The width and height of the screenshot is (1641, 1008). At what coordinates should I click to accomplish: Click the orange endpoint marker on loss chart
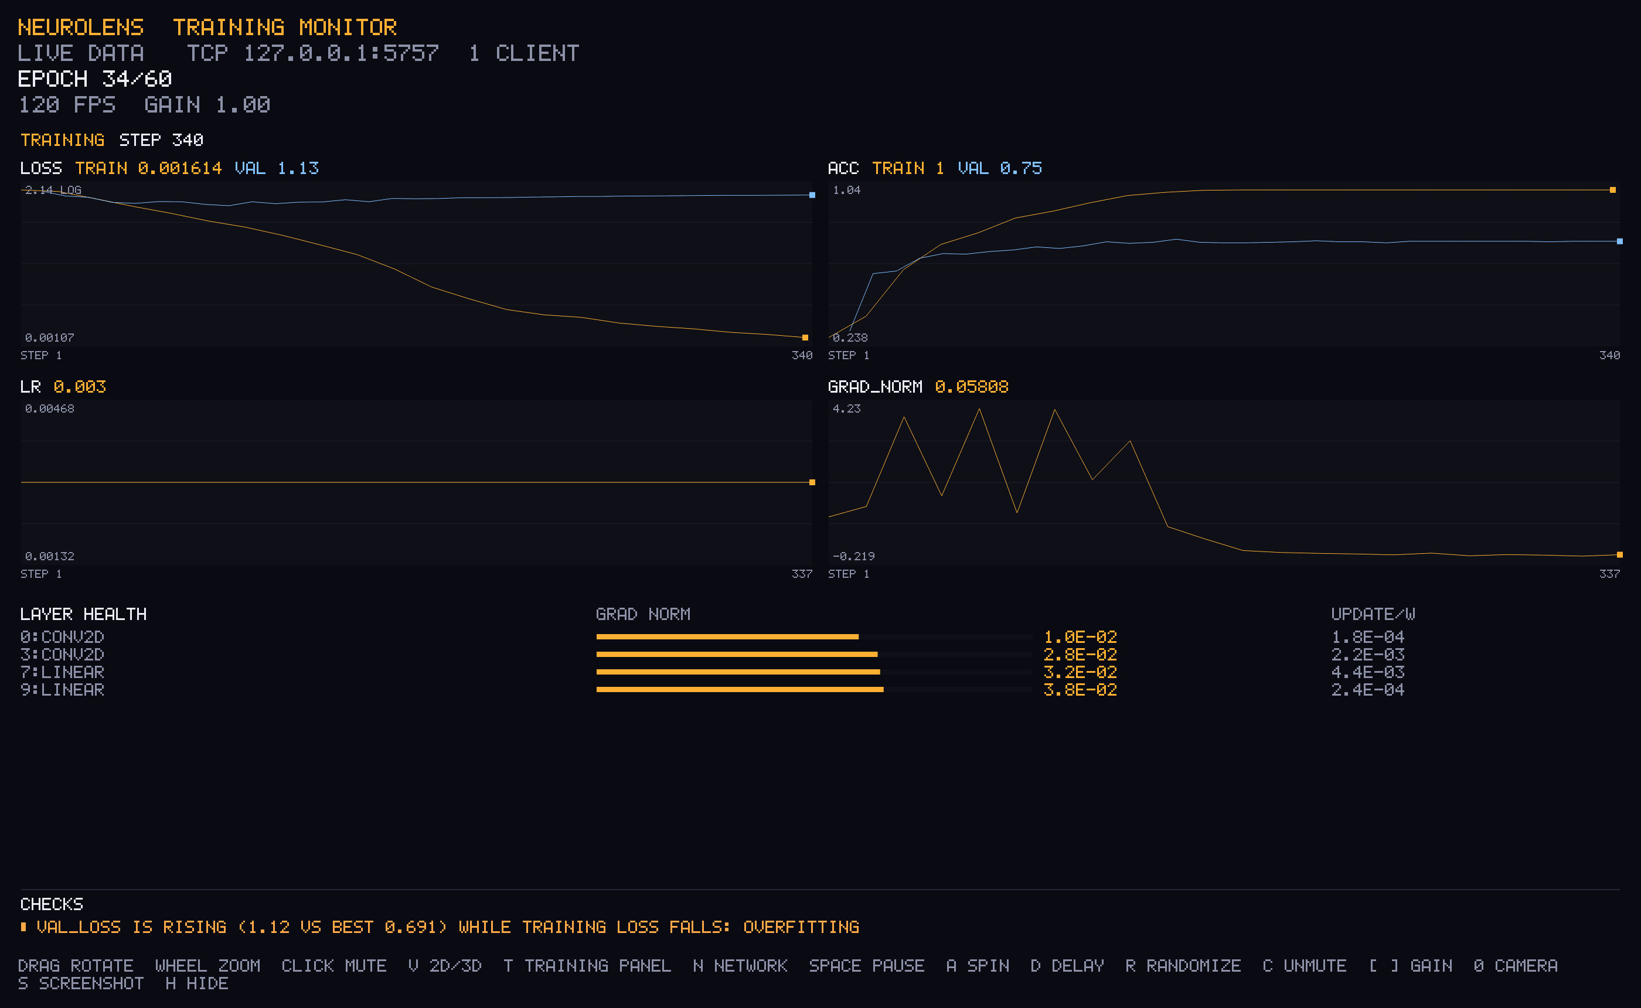pos(805,338)
